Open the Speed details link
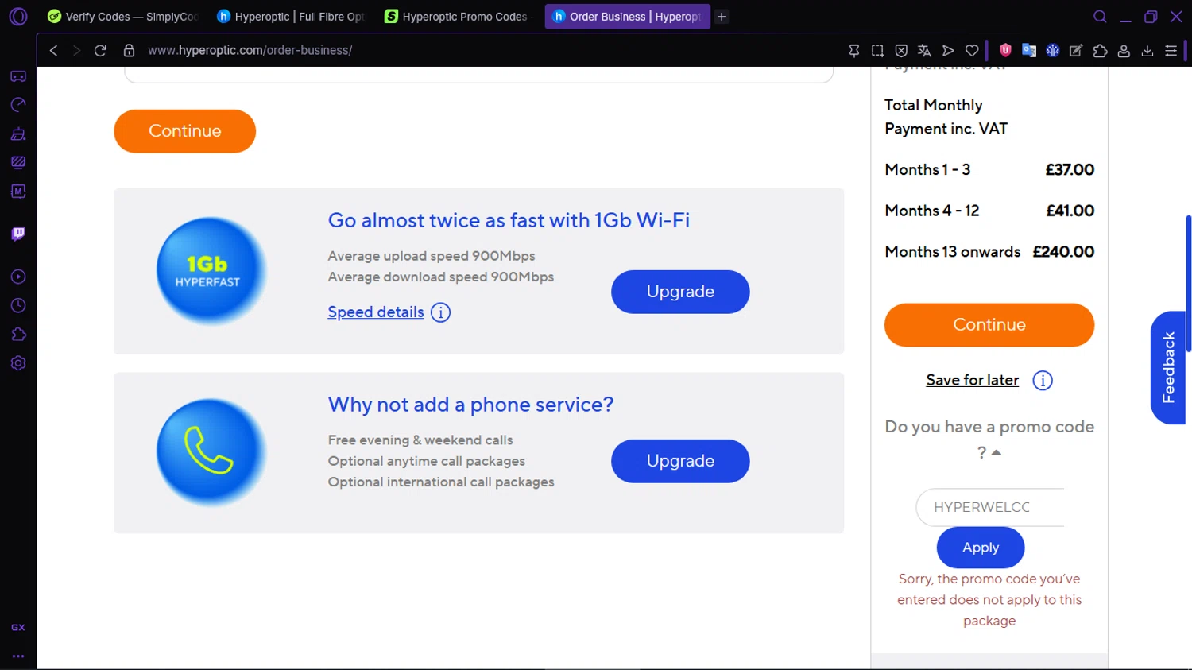1192x670 pixels. [x=376, y=312]
